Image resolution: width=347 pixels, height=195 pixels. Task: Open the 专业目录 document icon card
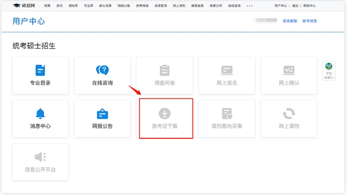tap(40, 75)
